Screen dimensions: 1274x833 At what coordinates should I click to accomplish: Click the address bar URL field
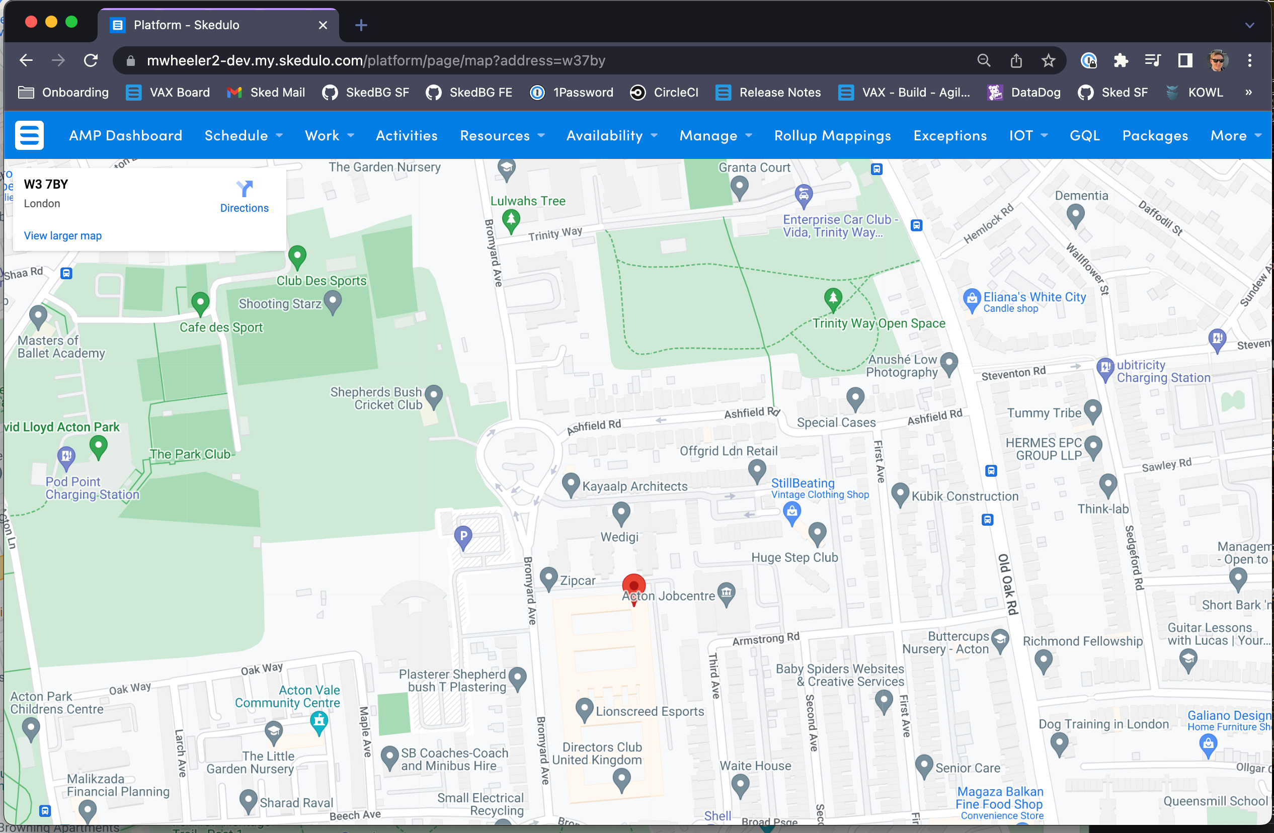click(546, 60)
